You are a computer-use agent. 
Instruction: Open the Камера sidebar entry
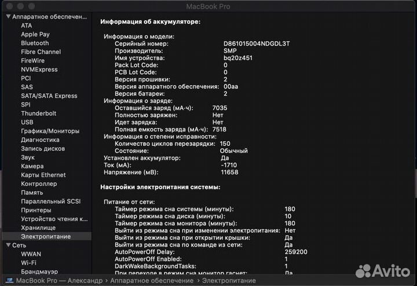coord(32,166)
